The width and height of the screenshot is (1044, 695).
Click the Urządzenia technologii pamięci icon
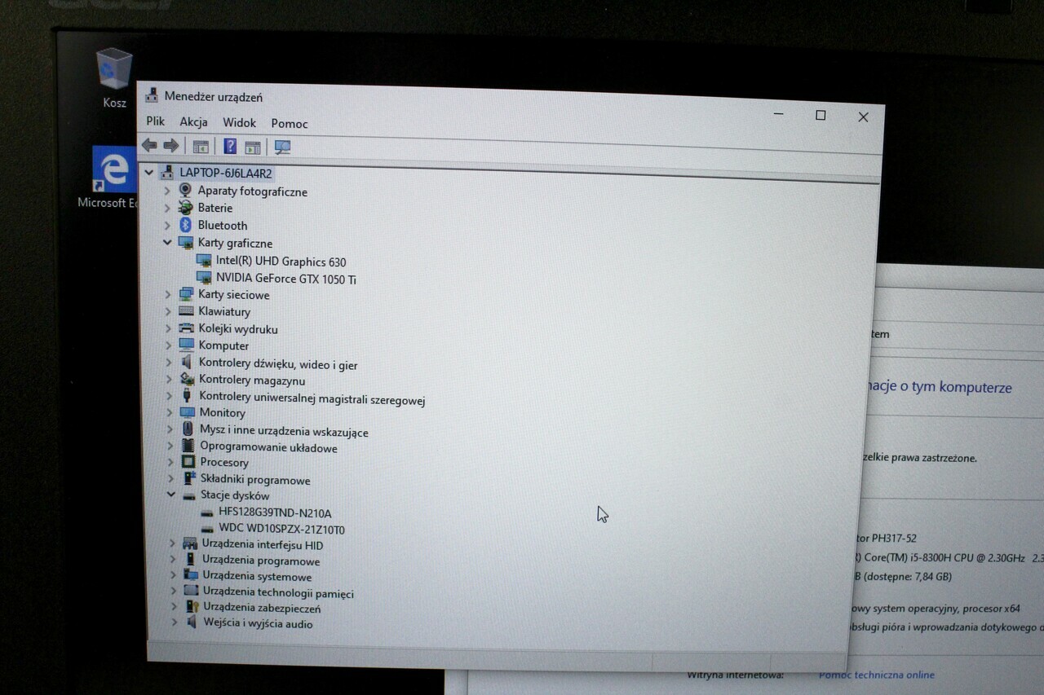pyautogui.click(x=191, y=591)
